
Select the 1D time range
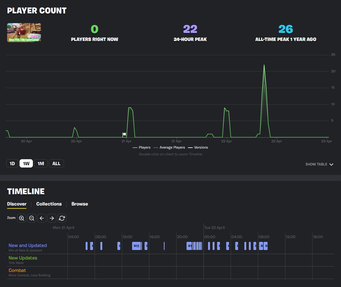pyautogui.click(x=12, y=163)
